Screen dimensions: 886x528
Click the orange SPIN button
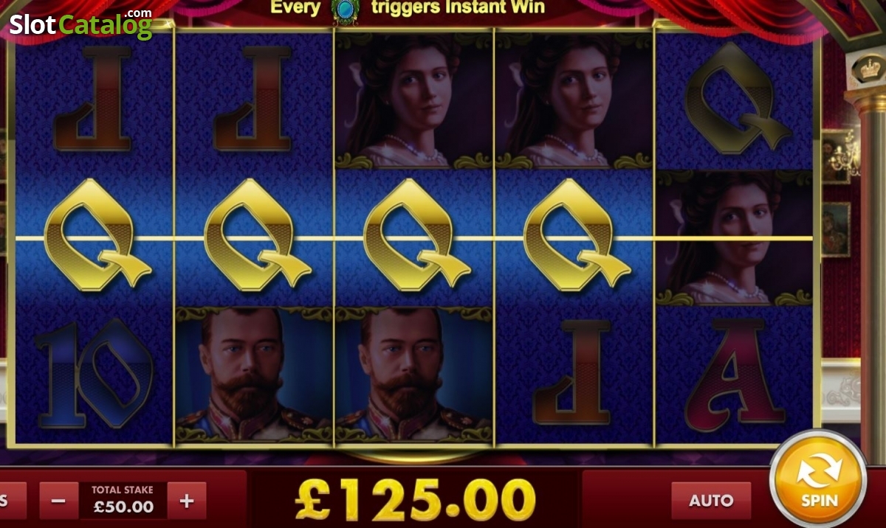pyautogui.click(x=819, y=479)
